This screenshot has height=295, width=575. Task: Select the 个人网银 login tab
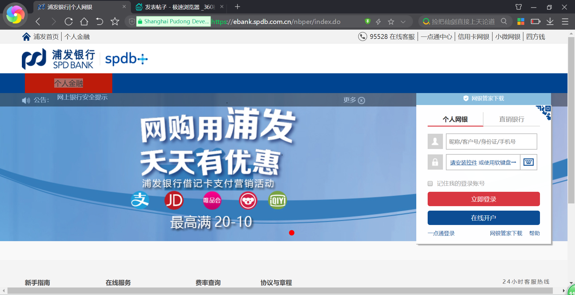(455, 119)
